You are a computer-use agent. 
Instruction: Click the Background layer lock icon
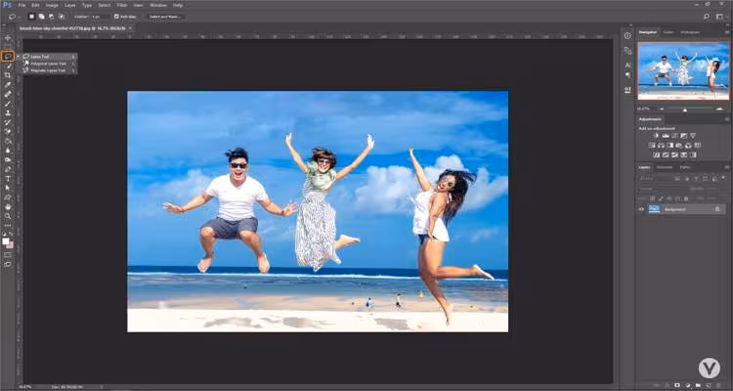[x=717, y=209]
